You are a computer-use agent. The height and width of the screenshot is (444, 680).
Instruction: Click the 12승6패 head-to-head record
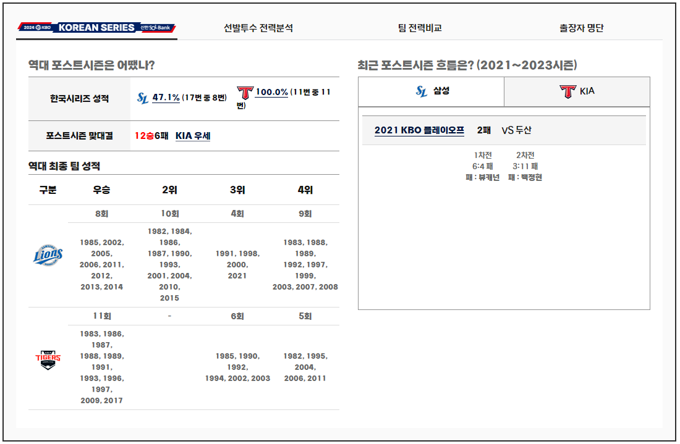pos(151,136)
